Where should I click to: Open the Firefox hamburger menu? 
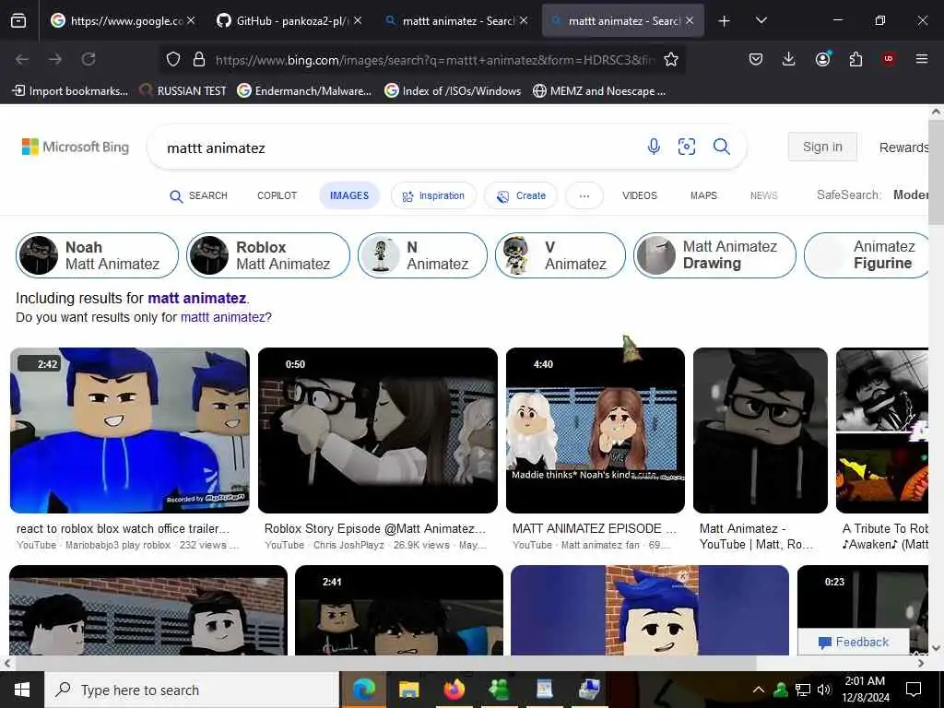921,59
